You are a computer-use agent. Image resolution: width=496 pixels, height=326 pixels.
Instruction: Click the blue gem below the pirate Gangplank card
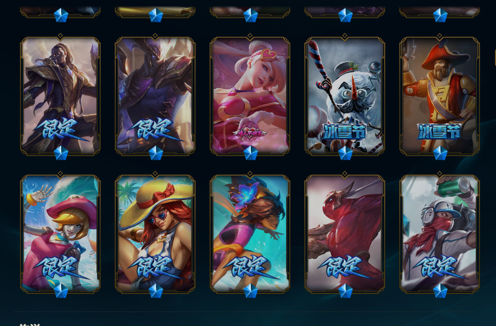[440, 153]
